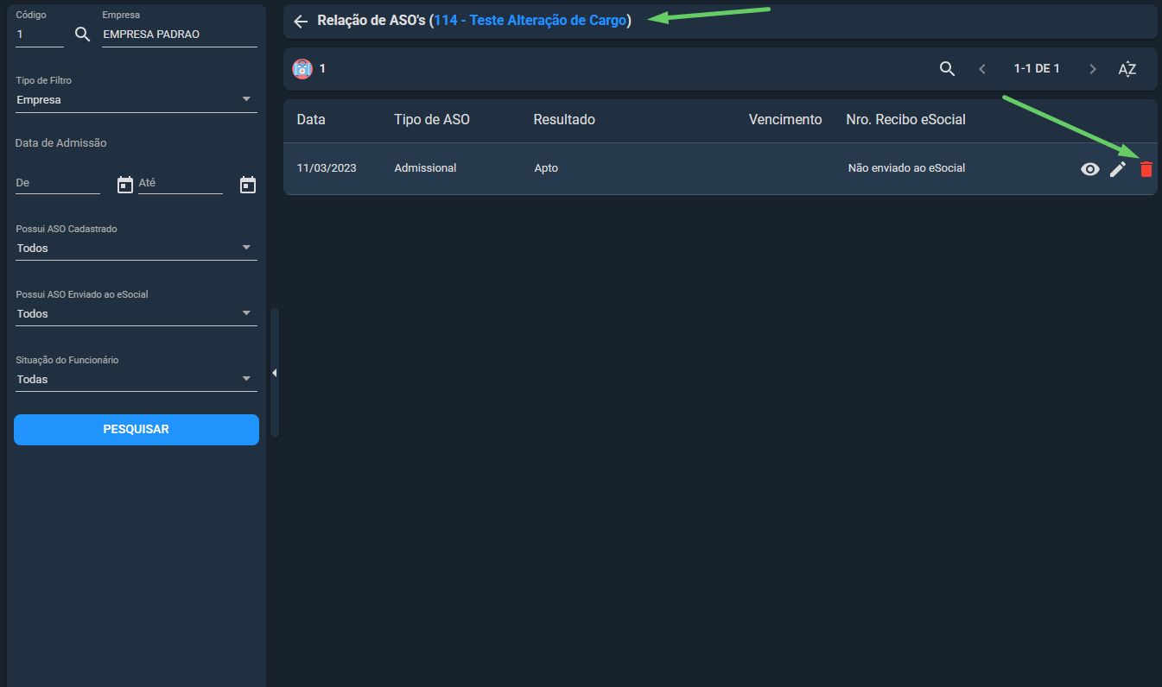The width and height of the screenshot is (1162, 687).
Task: Open the Possui ASO Cadastrado dropdown
Action: [137, 249]
